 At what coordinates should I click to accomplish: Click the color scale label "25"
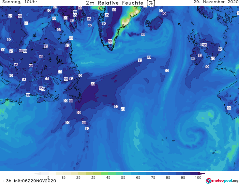[x=78, y=177]
